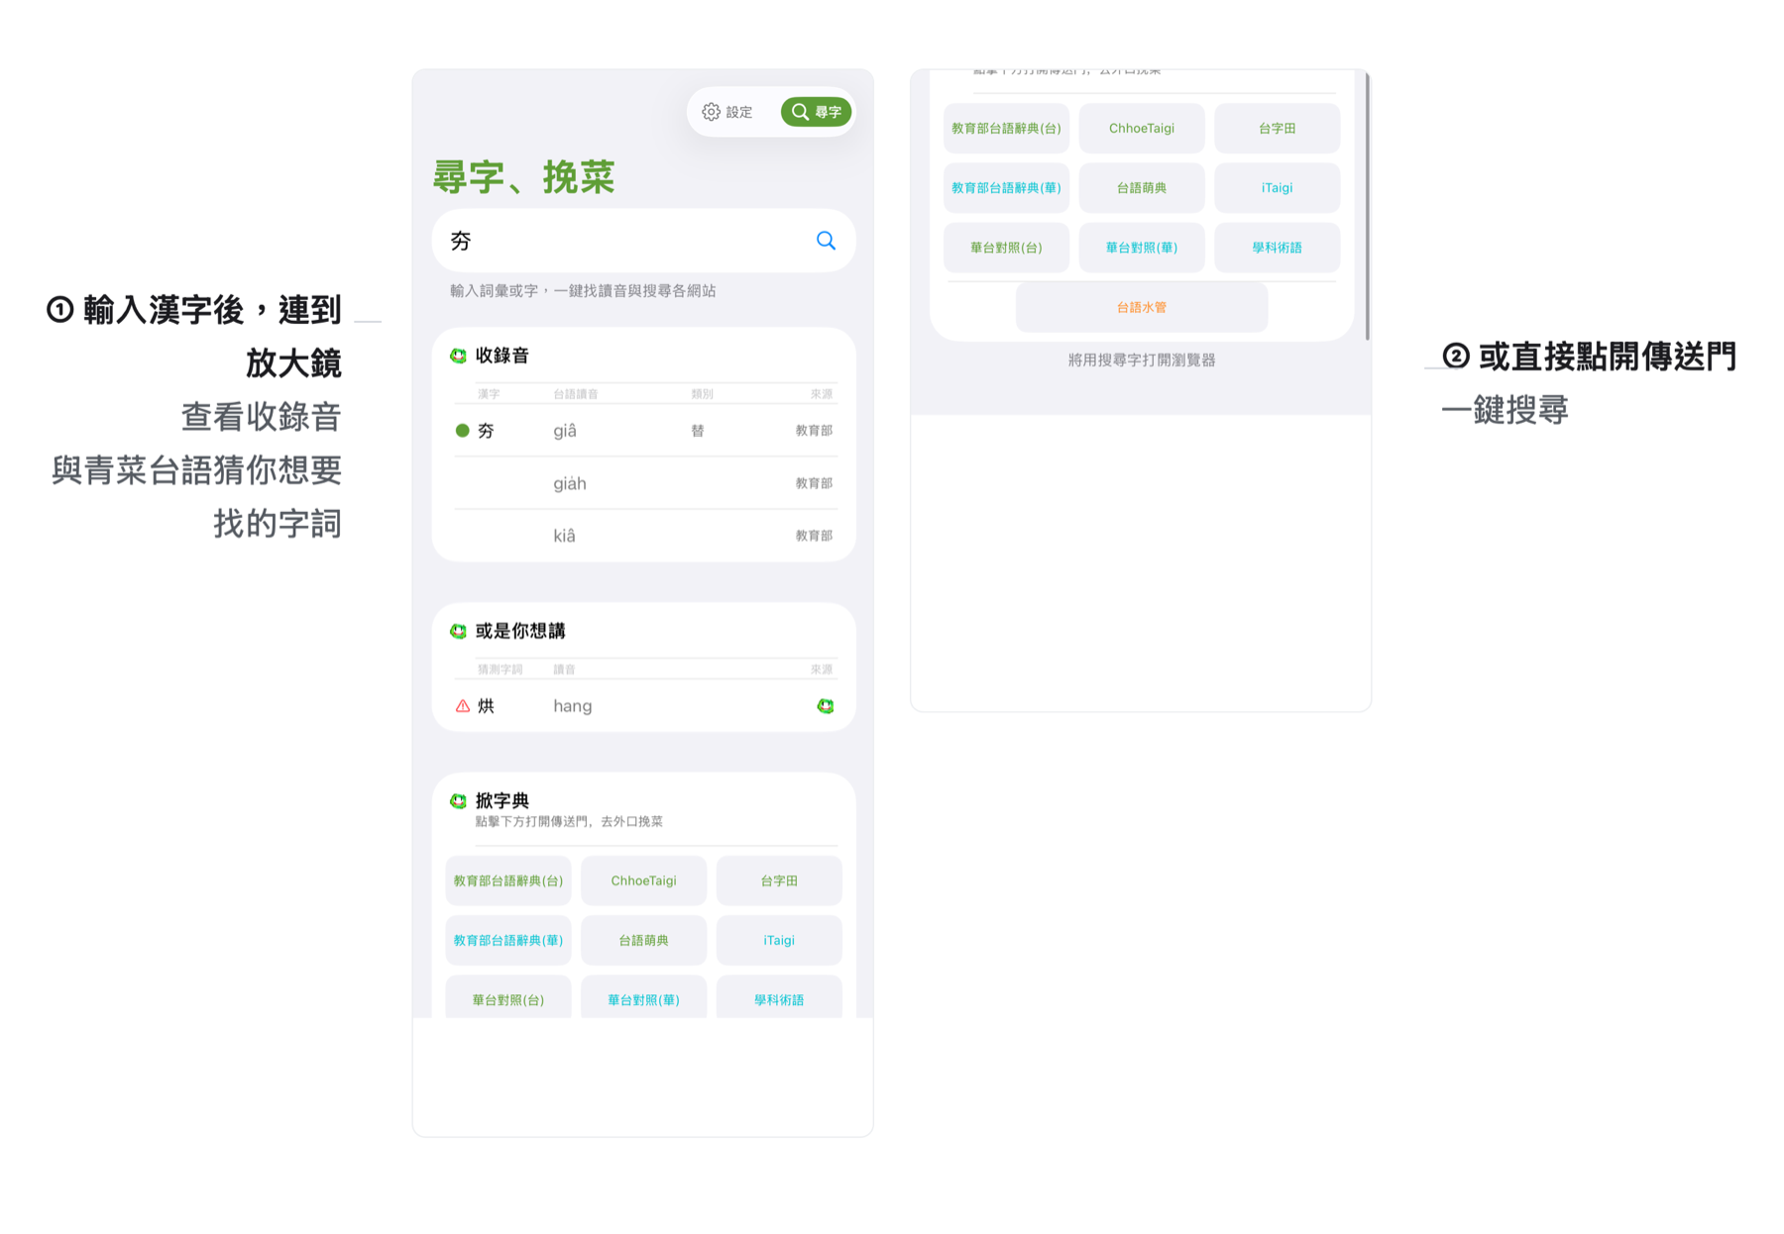
Task: Open ChhoeTaigi in right panel
Action: click(1142, 128)
